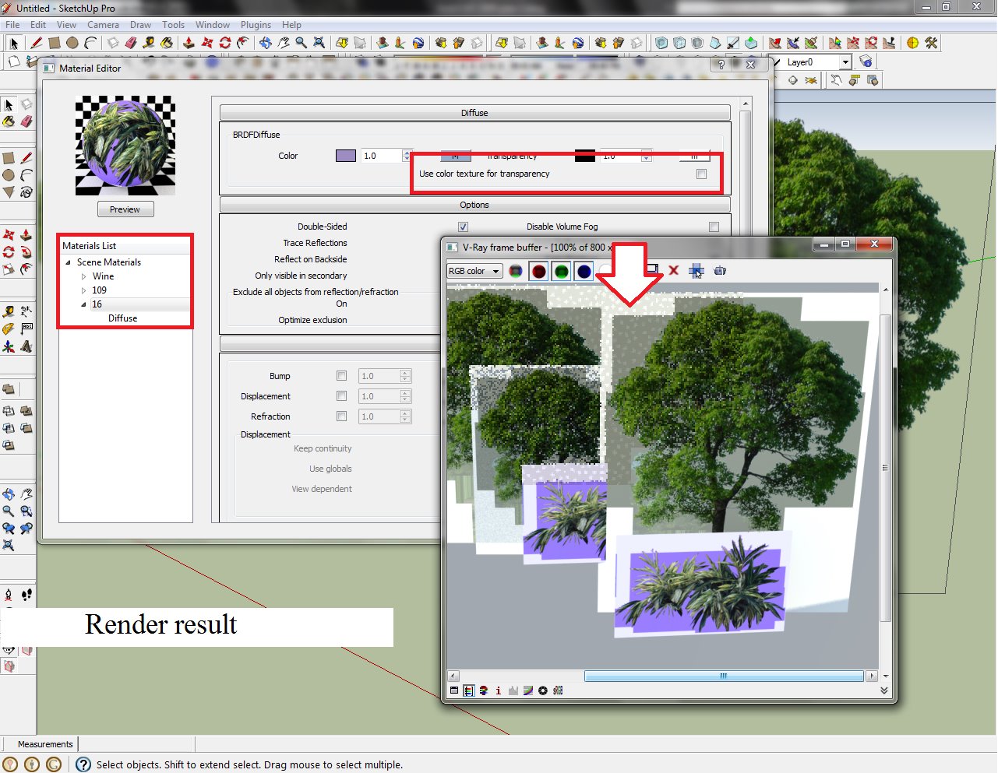Select the Paint Bucket tool
Viewport: 998px width, 773px height.
(x=166, y=43)
